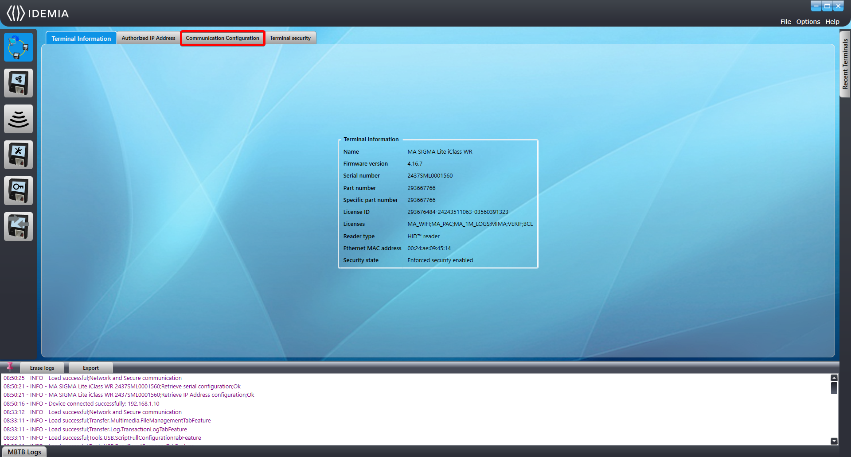The image size is (851, 457).
Task: Click the Ethernet MAC address label
Action: coord(372,248)
